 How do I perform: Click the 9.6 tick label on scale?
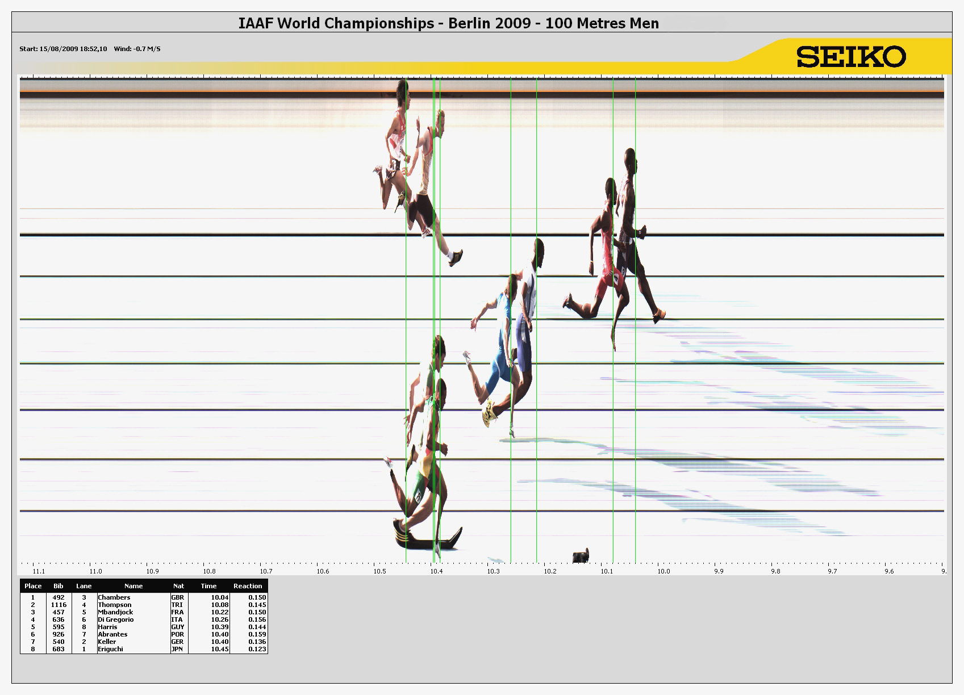tap(889, 571)
